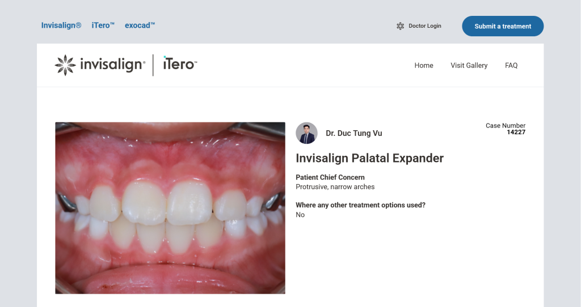Click the other treatment options question text
Viewport: 581px width, 307px height.
[360, 205]
